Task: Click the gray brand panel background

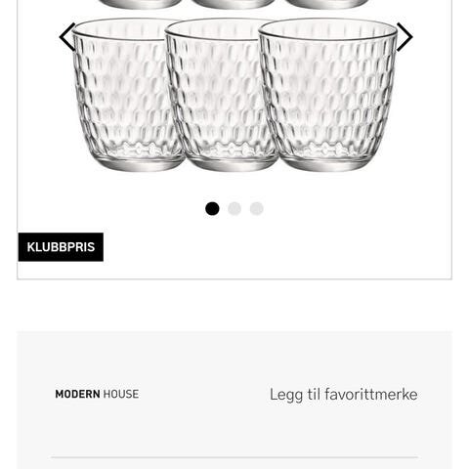Action: (x=234, y=359)
